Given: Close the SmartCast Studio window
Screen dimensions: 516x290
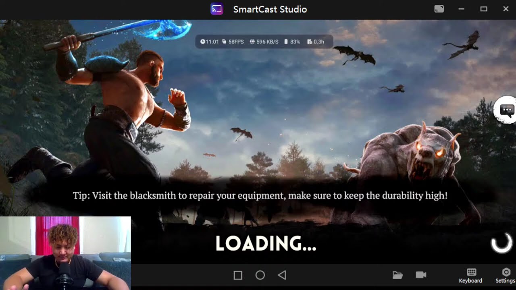Looking at the screenshot, I should point(506,9).
